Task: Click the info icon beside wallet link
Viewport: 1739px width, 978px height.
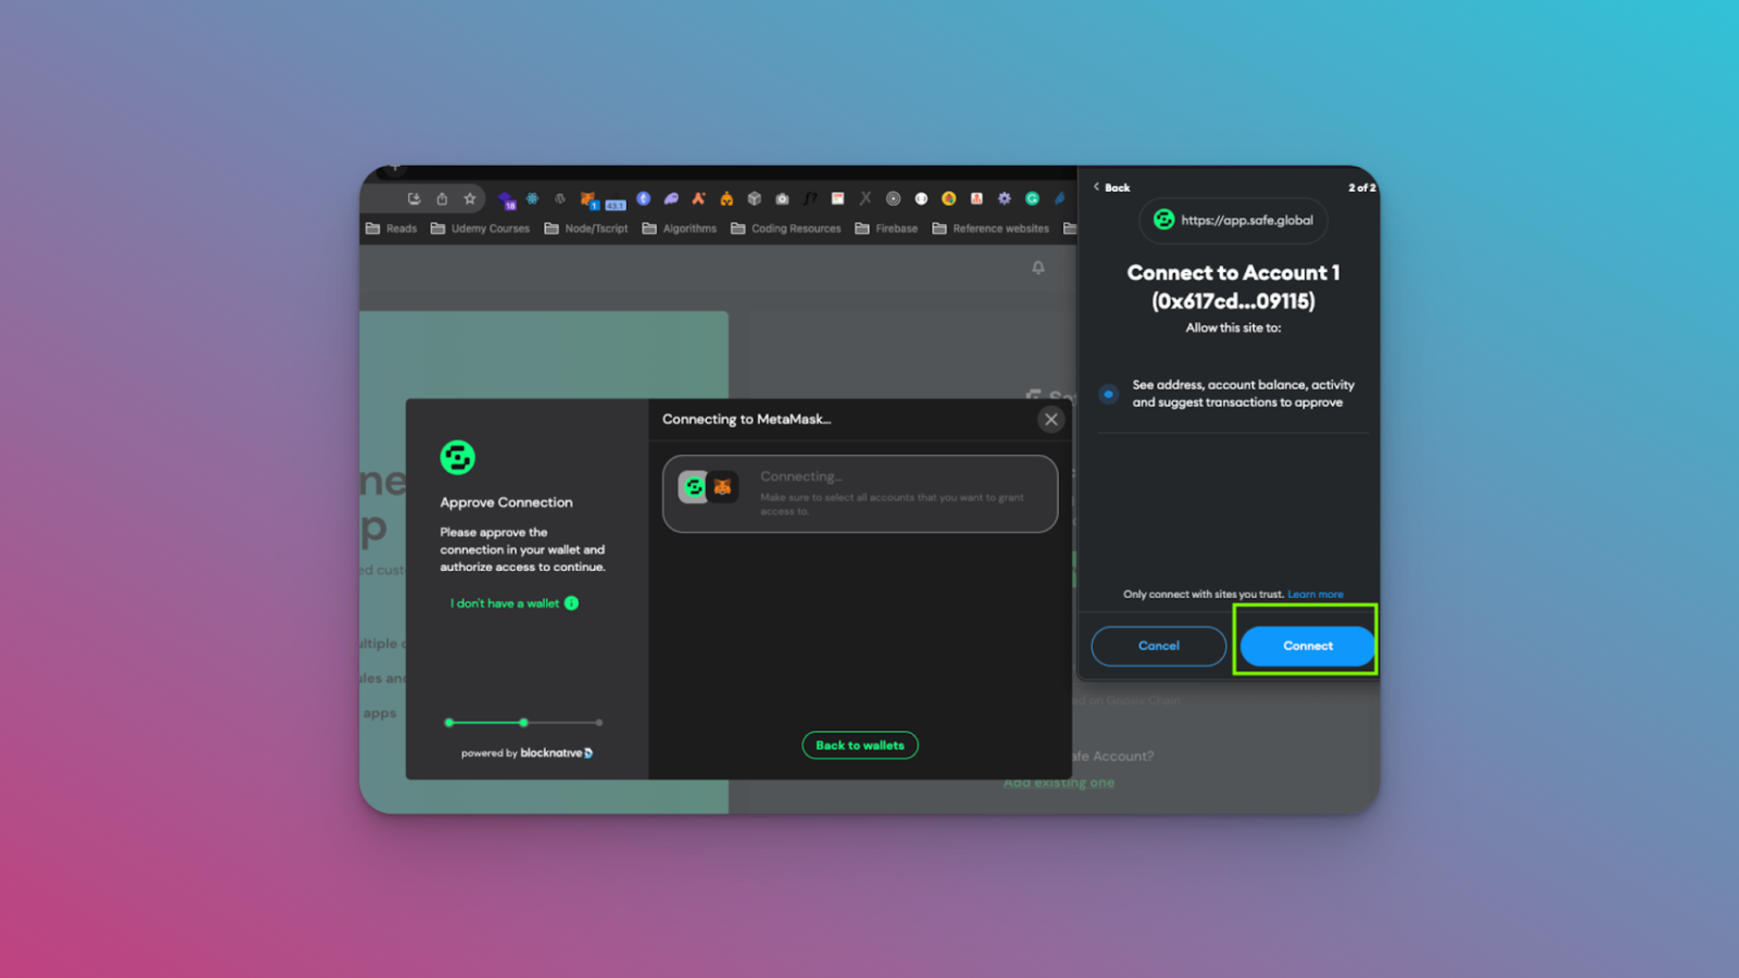Action: [x=571, y=603]
